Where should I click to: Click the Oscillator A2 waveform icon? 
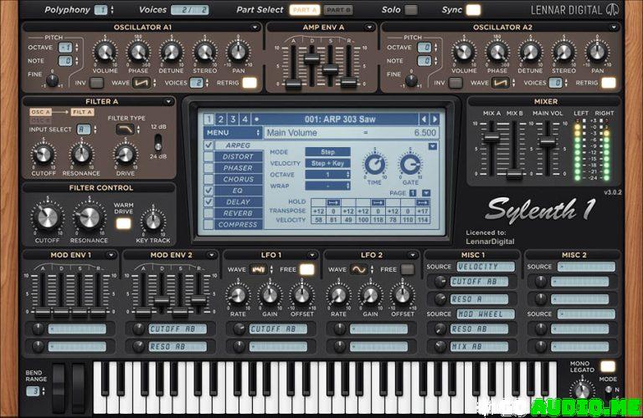tap(500, 83)
